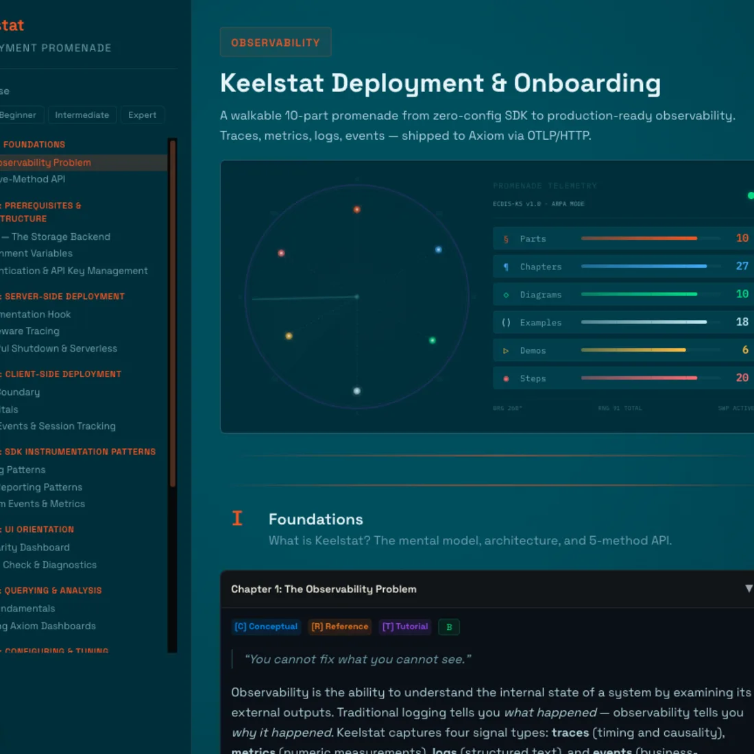Filter by Beginner level

tap(19, 115)
